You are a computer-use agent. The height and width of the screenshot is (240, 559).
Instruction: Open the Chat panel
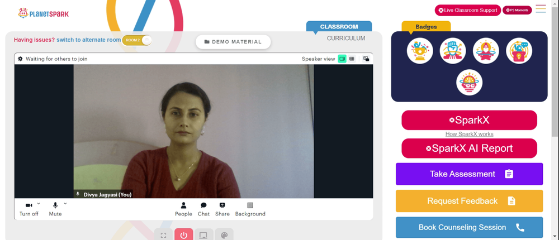tap(203, 209)
